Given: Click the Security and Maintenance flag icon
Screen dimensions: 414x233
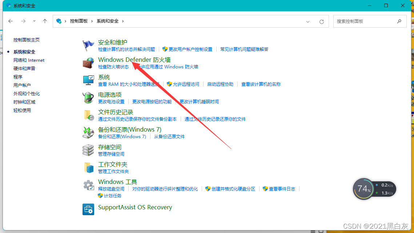Looking at the screenshot, I should [x=88, y=45].
